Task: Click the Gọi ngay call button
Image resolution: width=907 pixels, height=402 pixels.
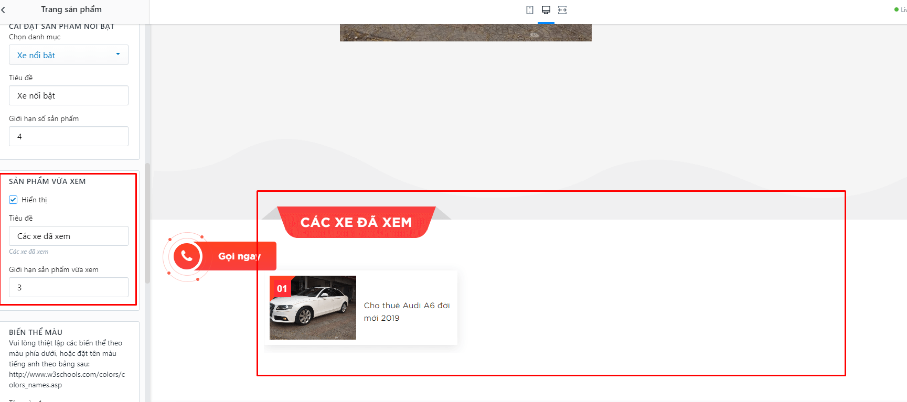Action: pos(239,256)
